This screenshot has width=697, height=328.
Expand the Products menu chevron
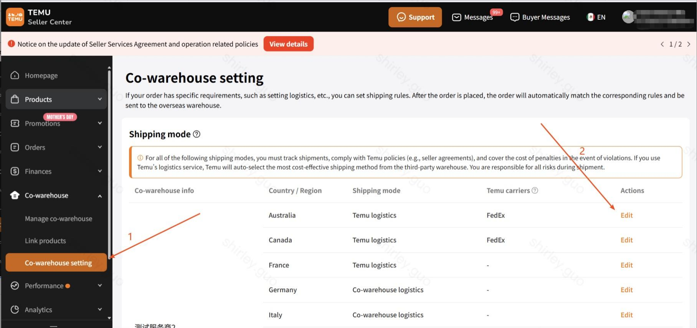click(100, 99)
